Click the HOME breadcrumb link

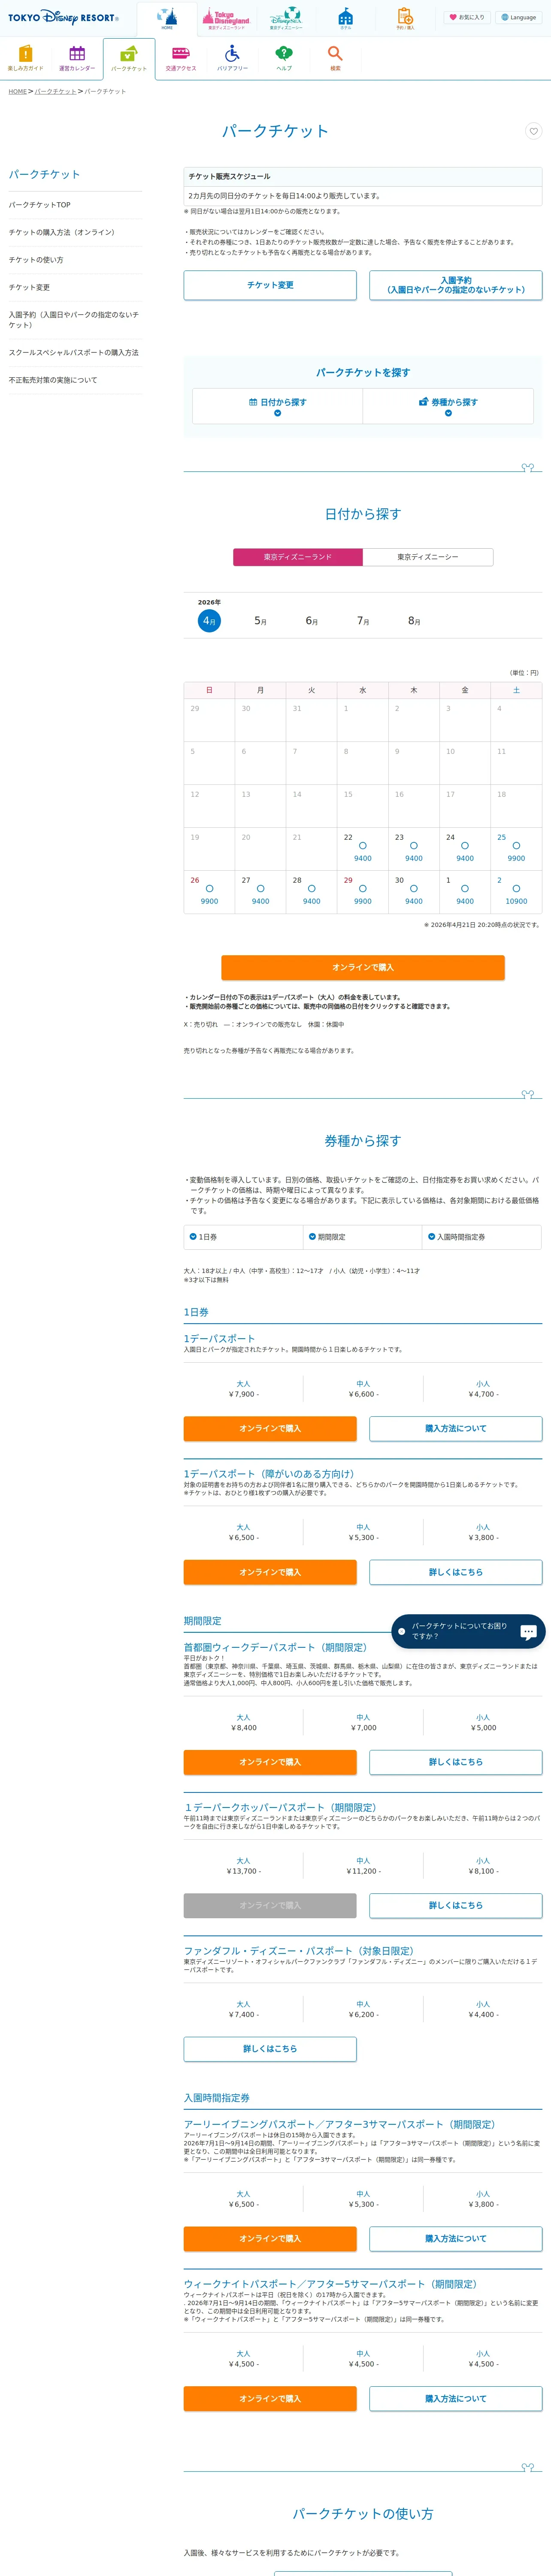[18, 92]
